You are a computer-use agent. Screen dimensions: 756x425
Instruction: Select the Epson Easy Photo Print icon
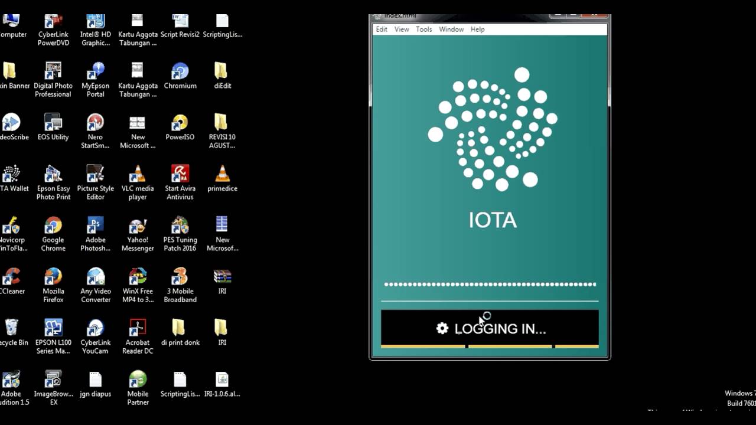53,182
